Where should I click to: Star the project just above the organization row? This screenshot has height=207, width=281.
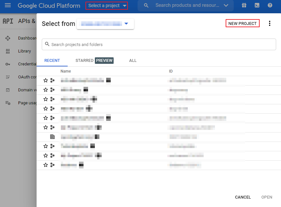pyautogui.click(x=46, y=127)
